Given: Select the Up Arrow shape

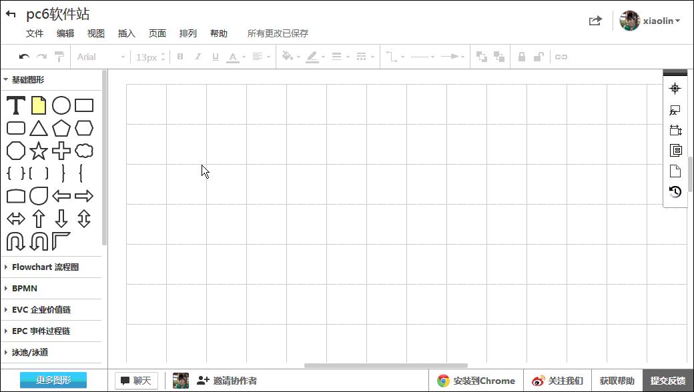Looking at the screenshot, I should click(x=39, y=219).
